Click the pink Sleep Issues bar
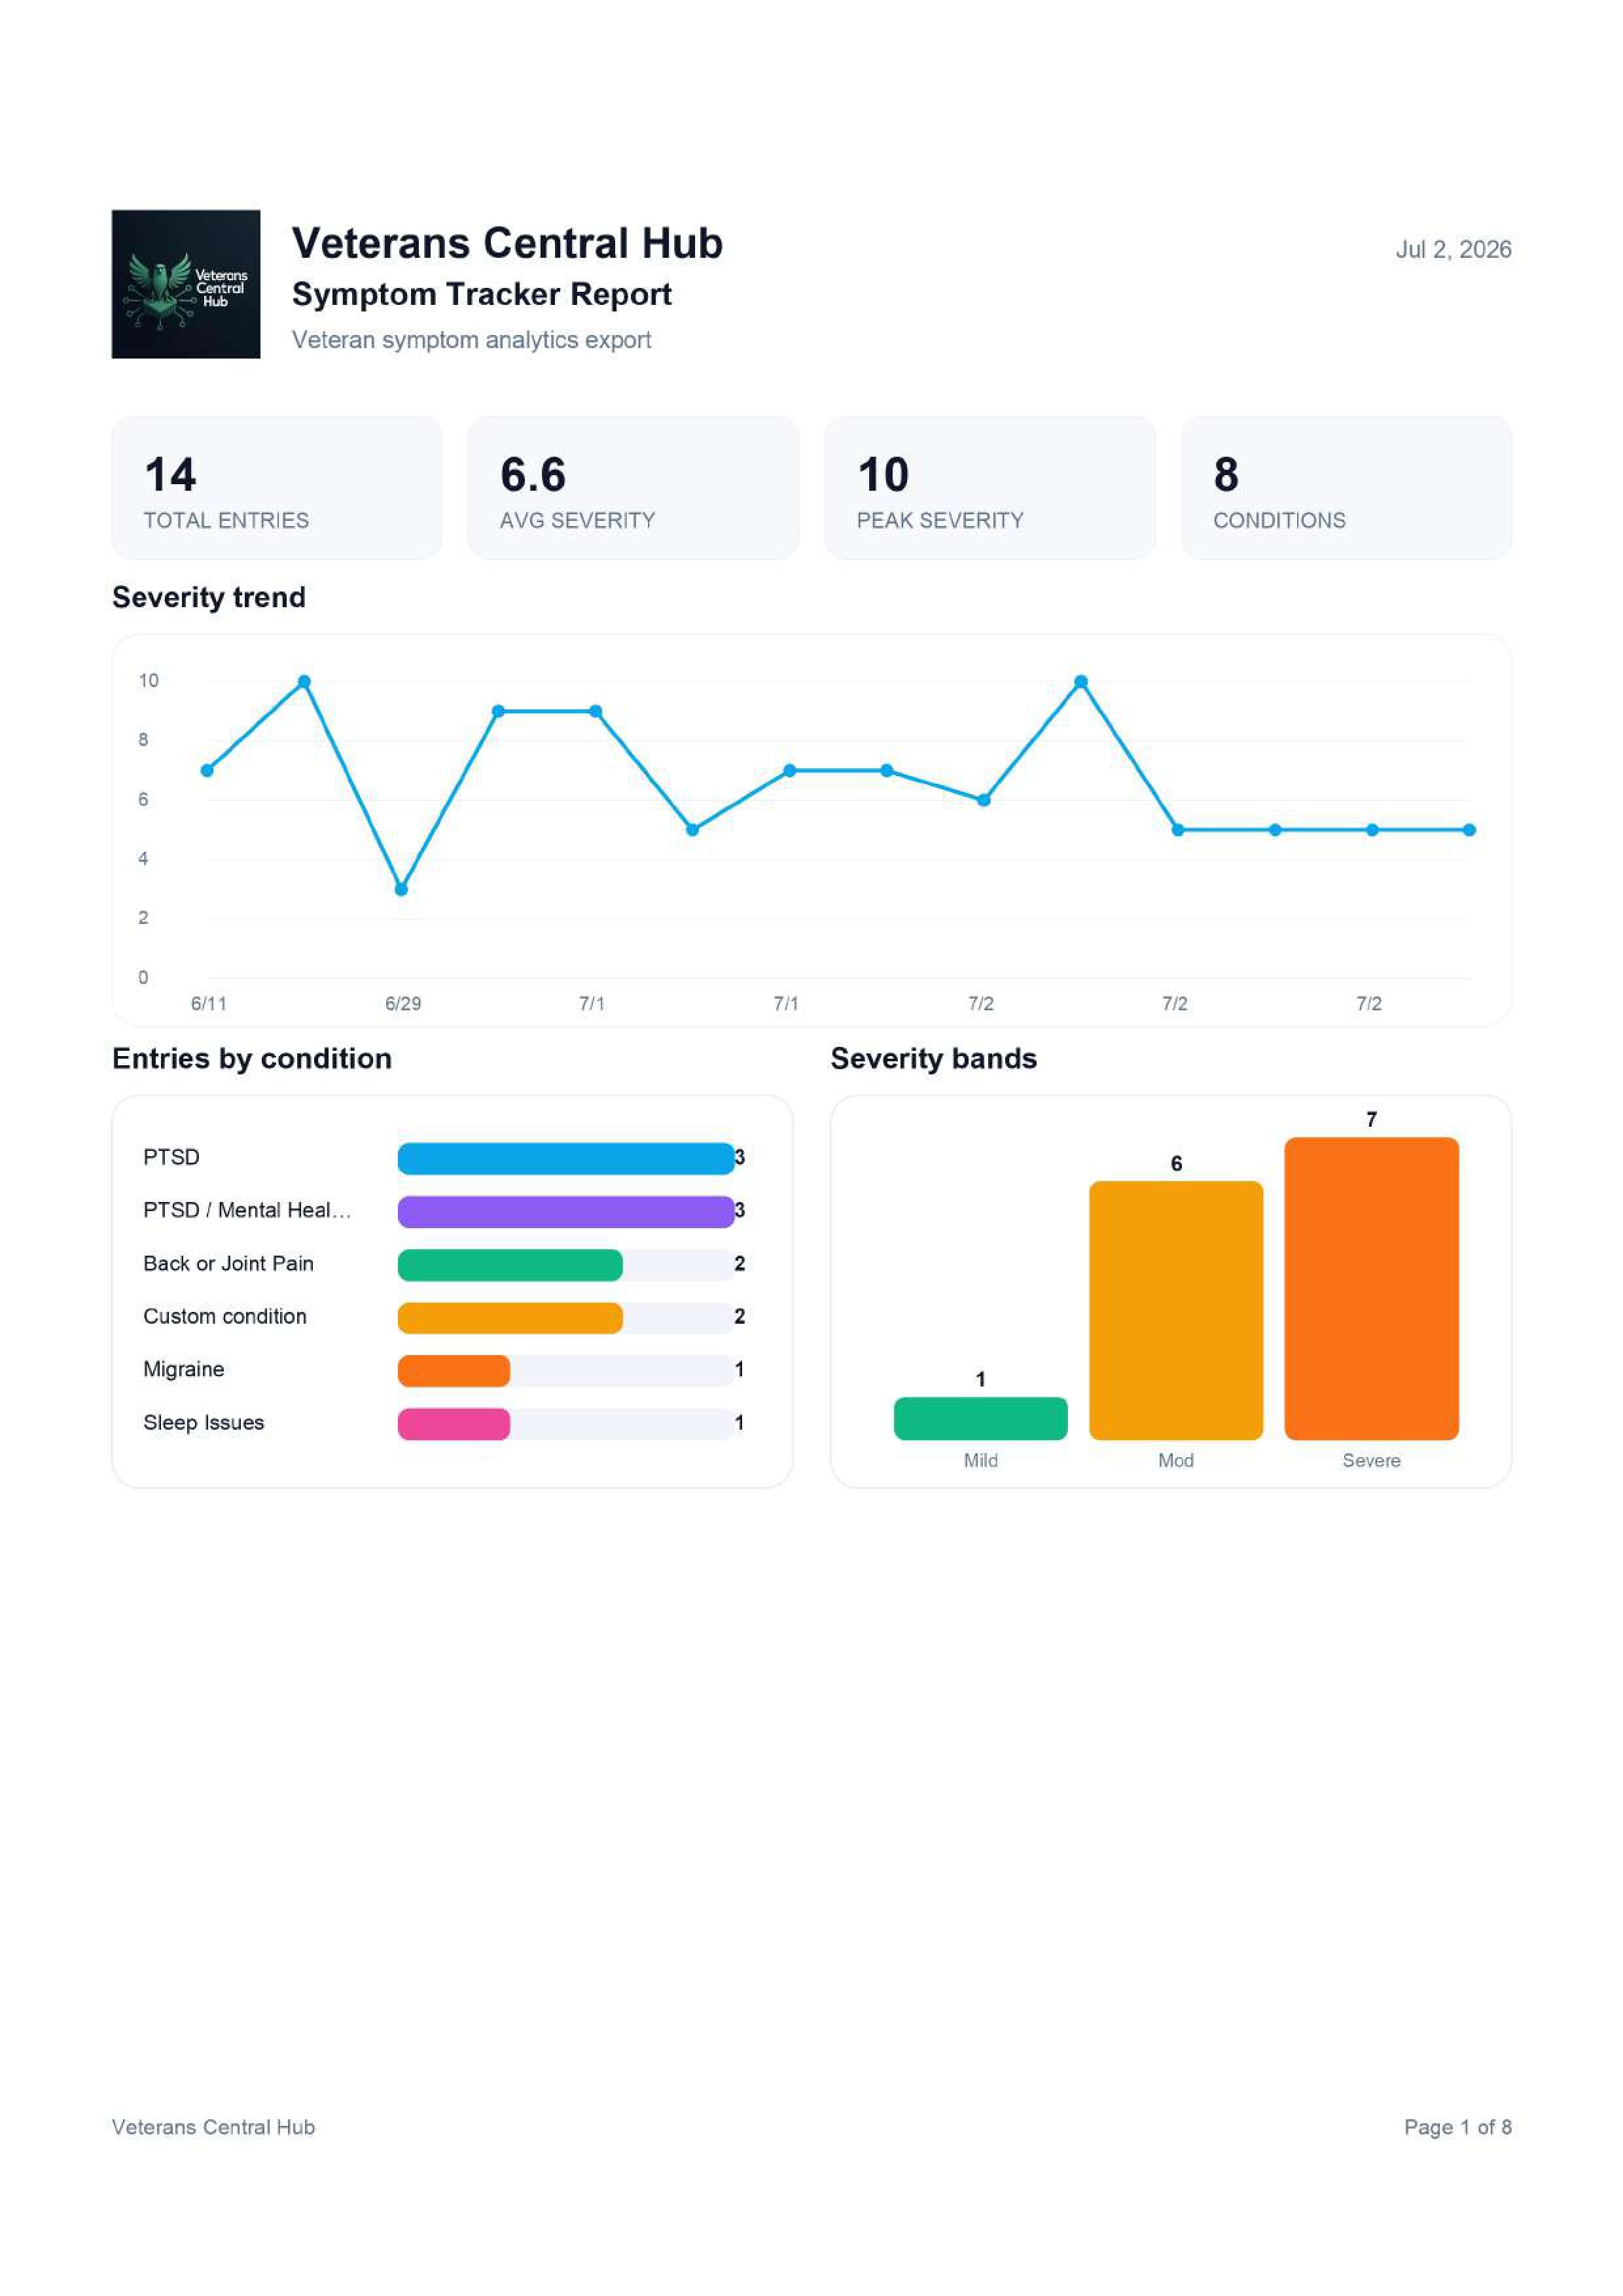 coord(454,1423)
